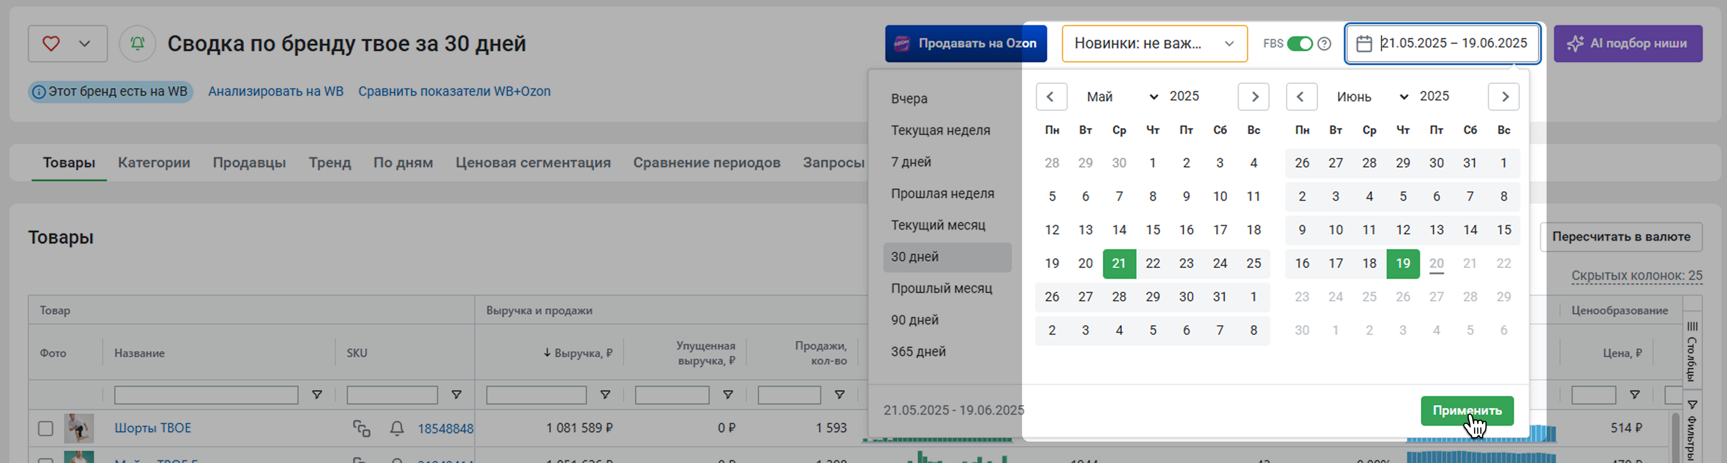Select the 30 дней preset
The image size is (1727, 463).
pyautogui.click(x=947, y=257)
